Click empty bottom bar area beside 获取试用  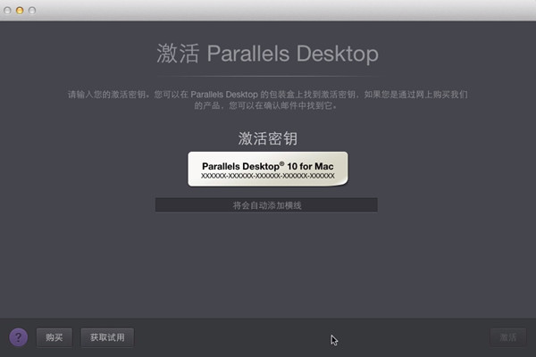pyautogui.click(x=232, y=337)
